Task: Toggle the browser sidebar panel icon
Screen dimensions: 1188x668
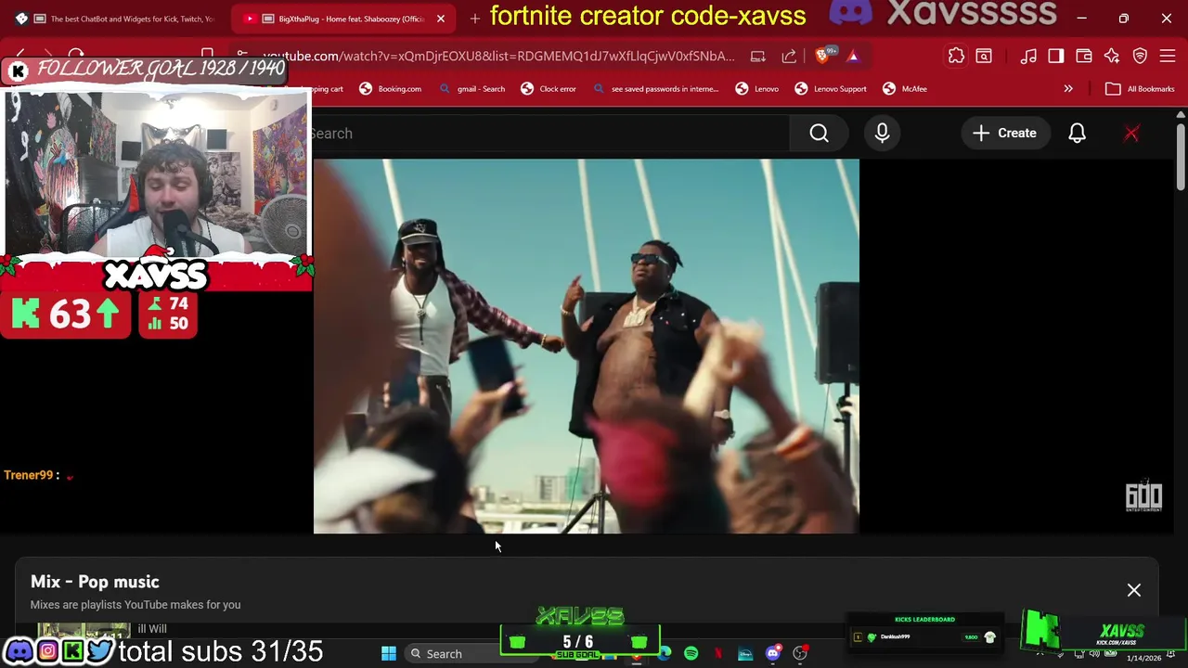Action: point(1056,57)
